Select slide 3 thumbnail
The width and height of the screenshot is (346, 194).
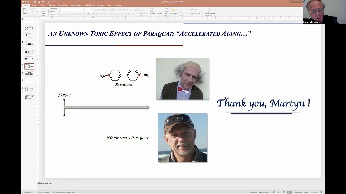click(x=29, y=36)
